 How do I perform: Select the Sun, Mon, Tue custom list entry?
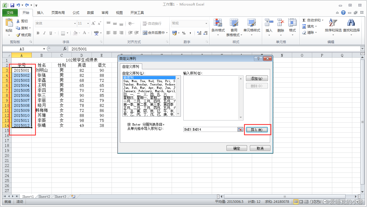pyautogui.click(x=149, y=81)
